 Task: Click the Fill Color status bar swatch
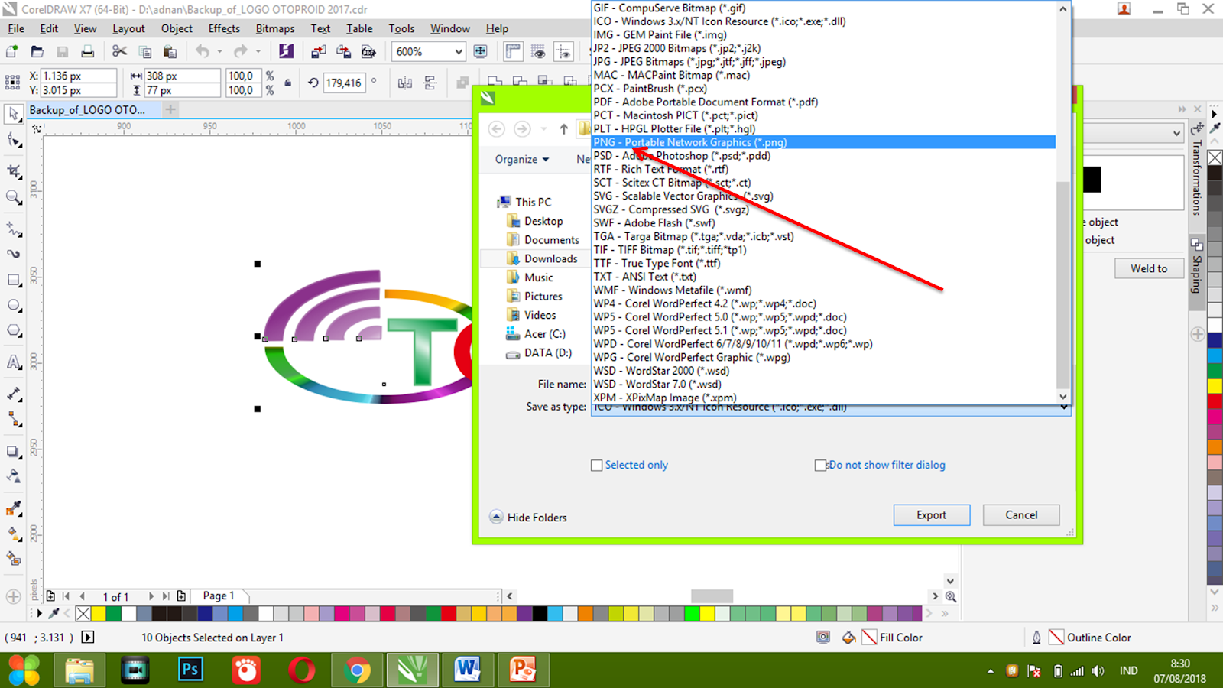point(869,637)
